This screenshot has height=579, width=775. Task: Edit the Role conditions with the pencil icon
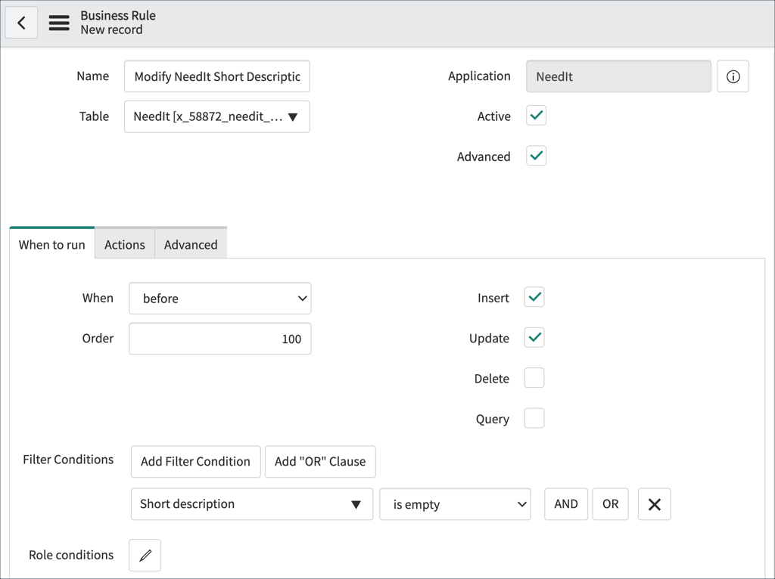coord(145,555)
